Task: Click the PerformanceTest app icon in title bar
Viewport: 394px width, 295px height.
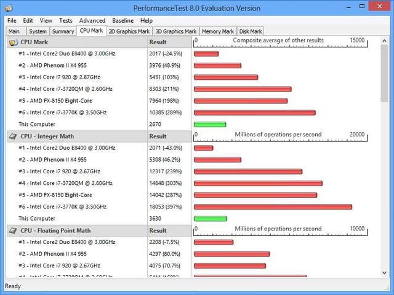Action: 9,8
